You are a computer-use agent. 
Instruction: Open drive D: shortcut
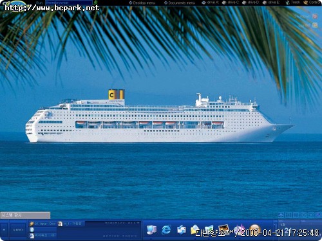[x=251, y=3]
